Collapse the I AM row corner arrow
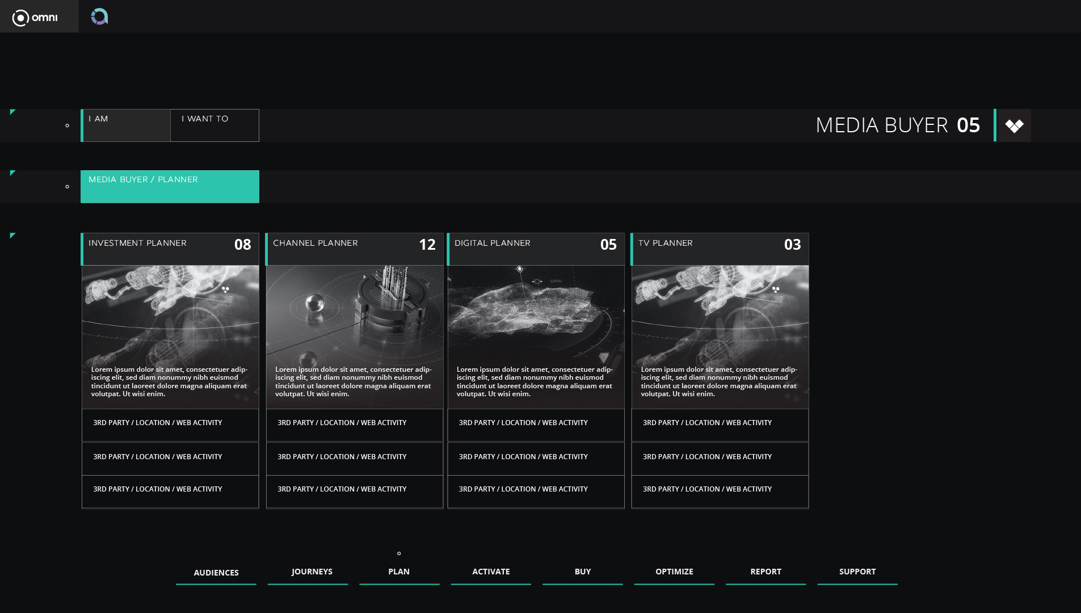The height and width of the screenshot is (613, 1081). [12, 112]
